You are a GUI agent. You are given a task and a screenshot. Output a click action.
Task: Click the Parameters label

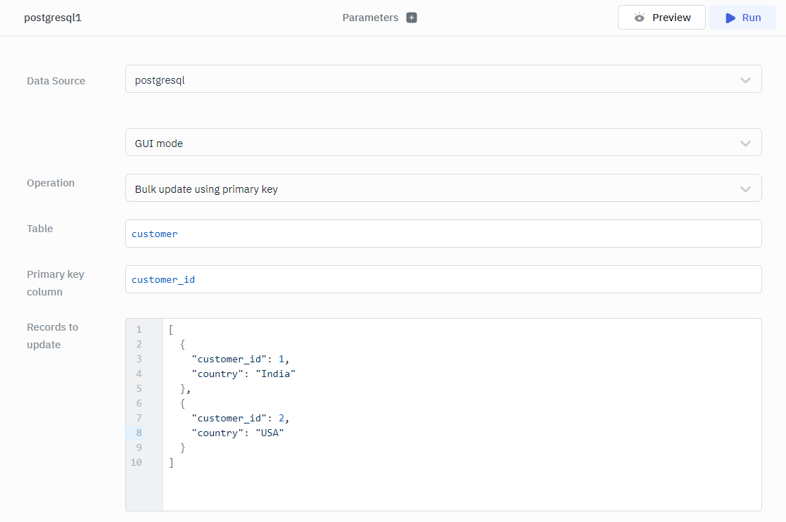point(370,18)
